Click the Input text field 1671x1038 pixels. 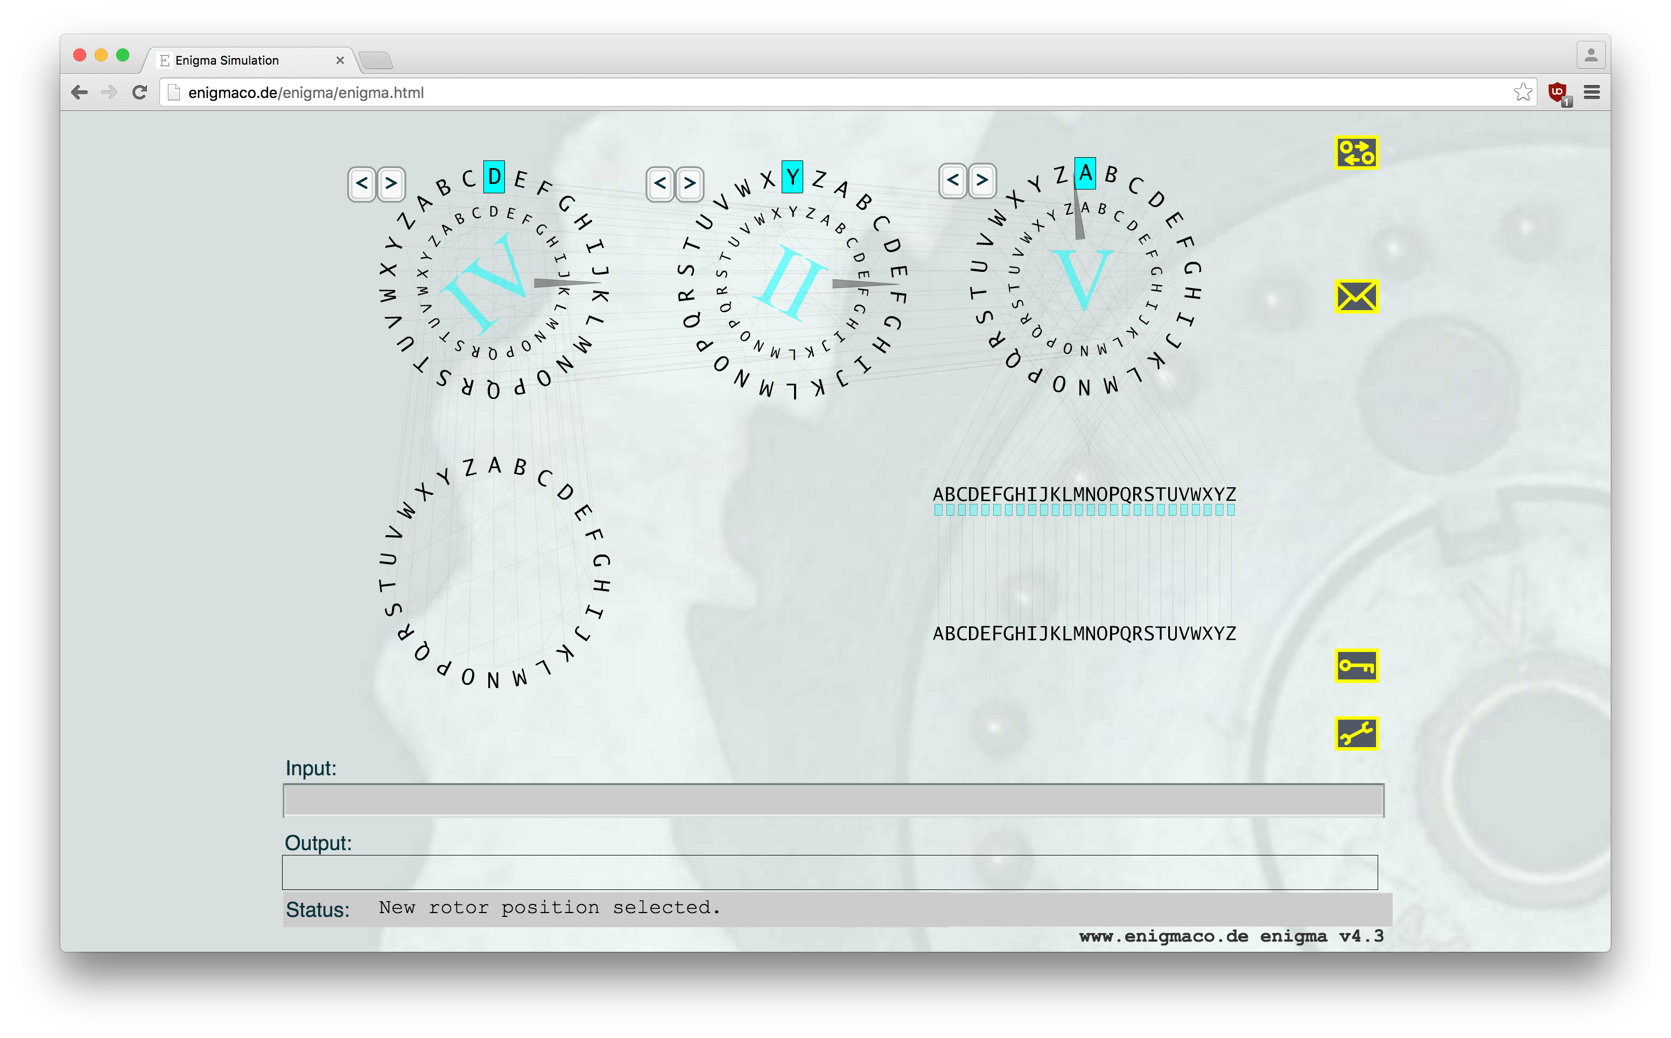click(833, 801)
